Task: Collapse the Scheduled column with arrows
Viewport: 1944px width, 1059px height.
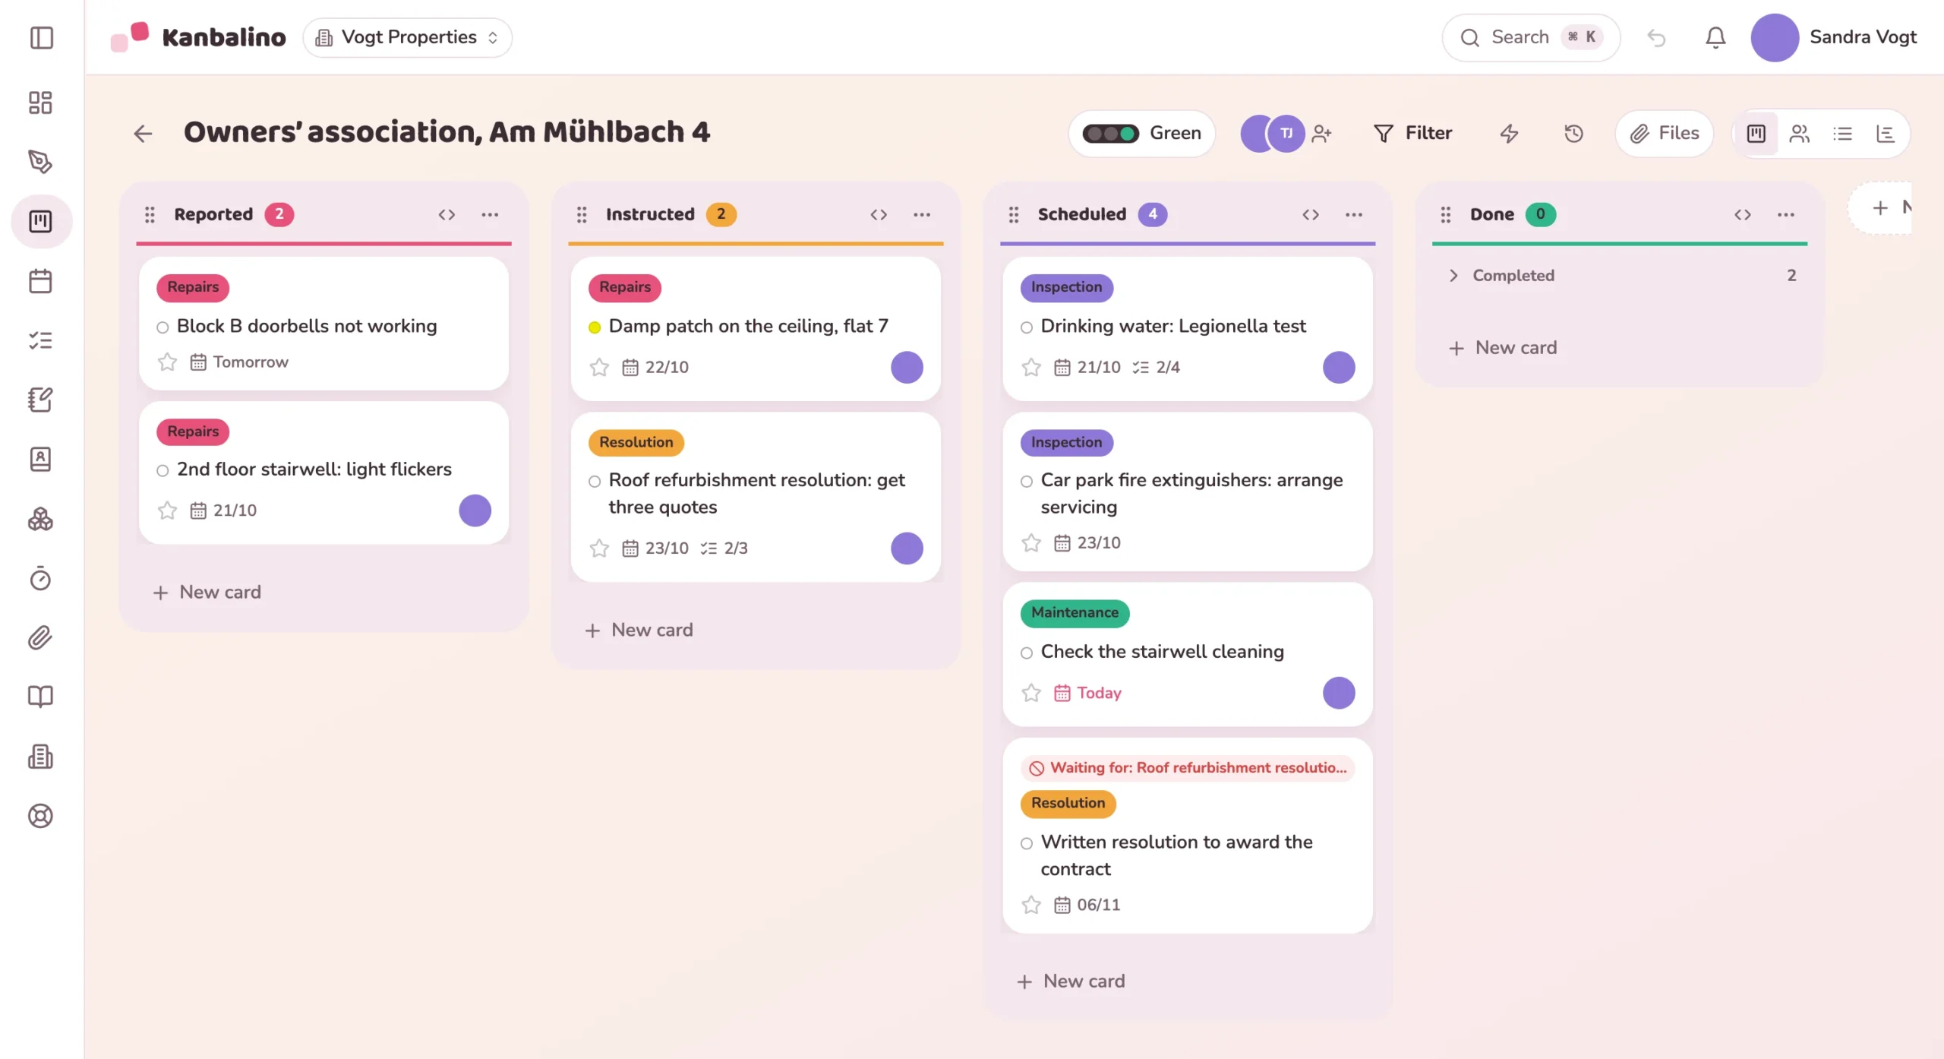Action: pos(1311,215)
